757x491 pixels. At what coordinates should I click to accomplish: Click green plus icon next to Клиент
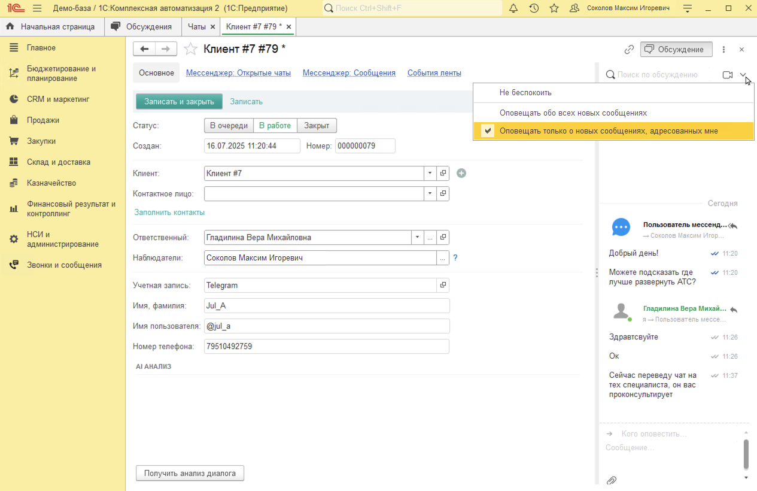(461, 173)
